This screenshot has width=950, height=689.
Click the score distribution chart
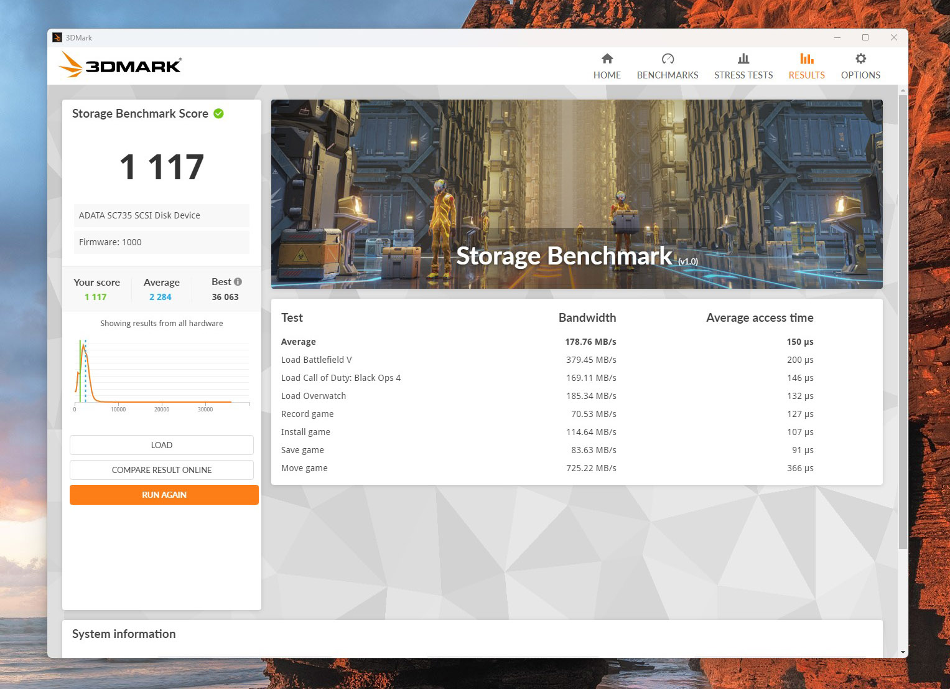click(162, 373)
